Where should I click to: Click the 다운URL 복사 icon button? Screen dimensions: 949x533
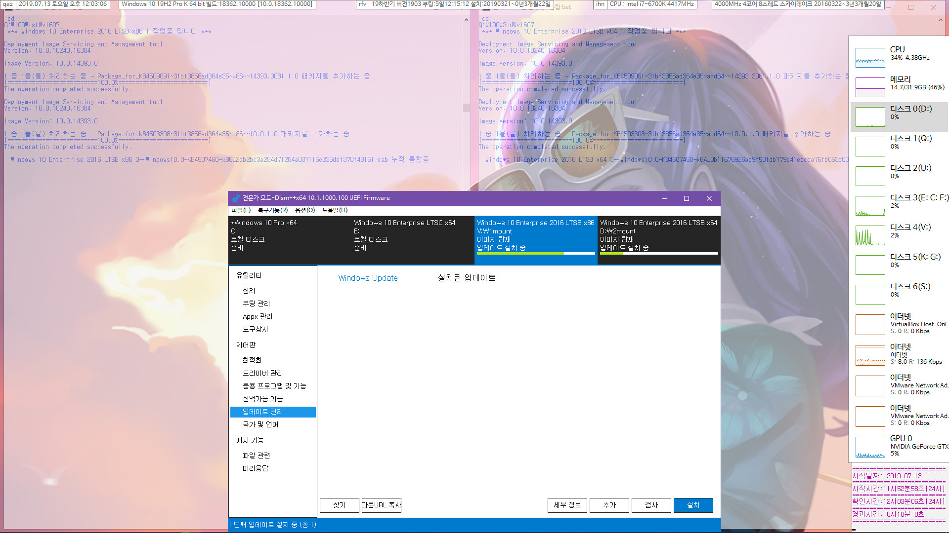[x=381, y=505]
